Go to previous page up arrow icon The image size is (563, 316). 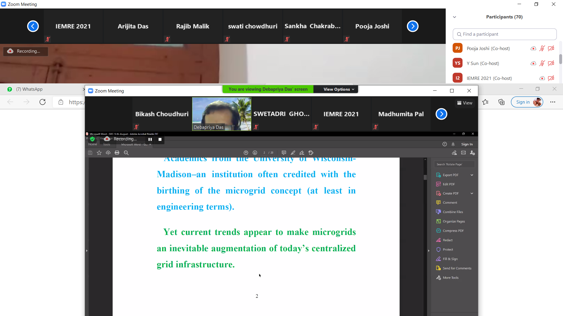pos(246,153)
